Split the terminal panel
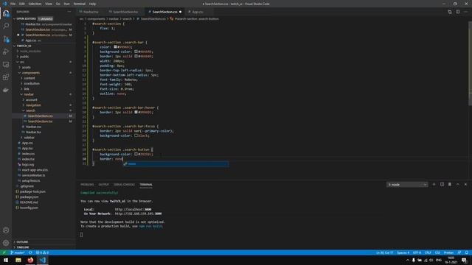The image size is (472, 265). point(442,184)
